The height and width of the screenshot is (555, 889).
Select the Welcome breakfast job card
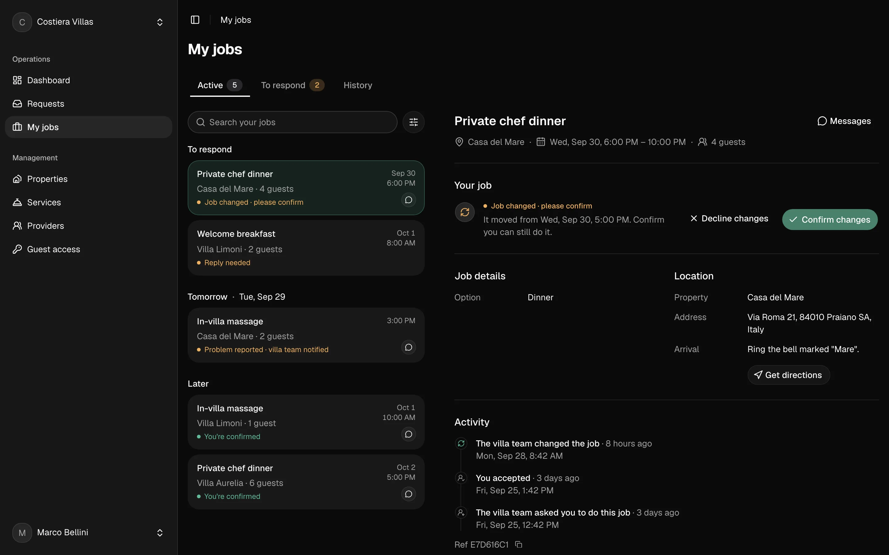pyautogui.click(x=306, y=248)
